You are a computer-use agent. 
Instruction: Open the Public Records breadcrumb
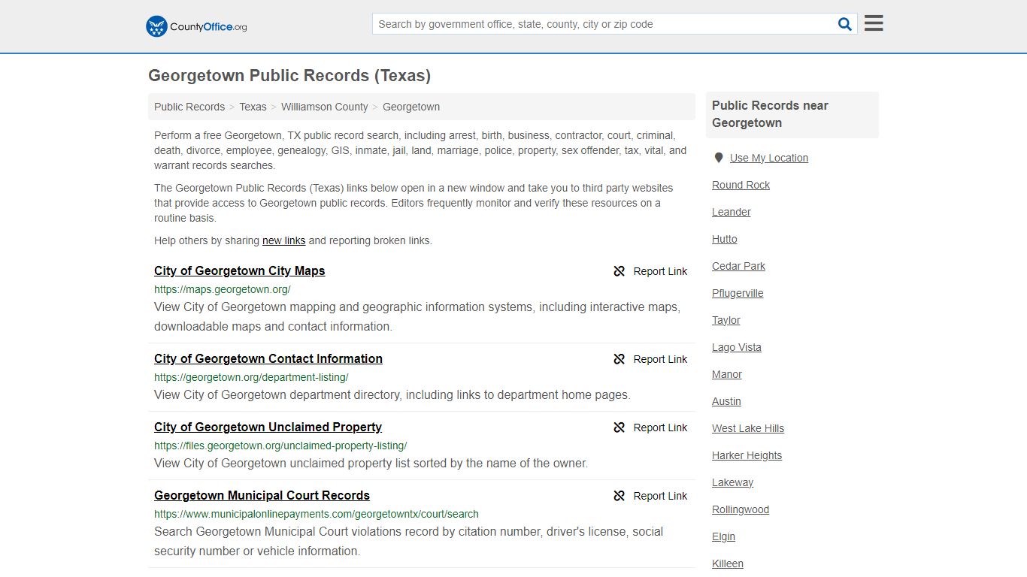(189, 107)
